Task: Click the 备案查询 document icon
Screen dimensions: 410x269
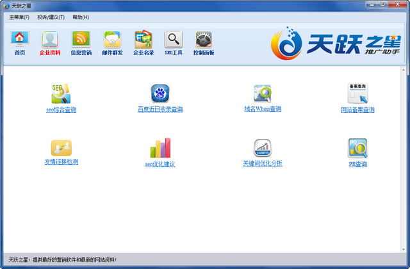Action: [x=357, y=94]
